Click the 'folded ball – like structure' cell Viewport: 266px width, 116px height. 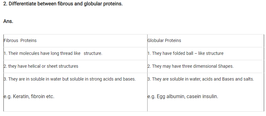click(206, 54)
